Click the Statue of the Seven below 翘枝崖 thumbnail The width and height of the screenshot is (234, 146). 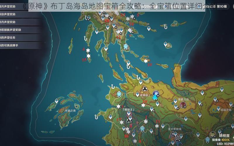pos(207,140)
